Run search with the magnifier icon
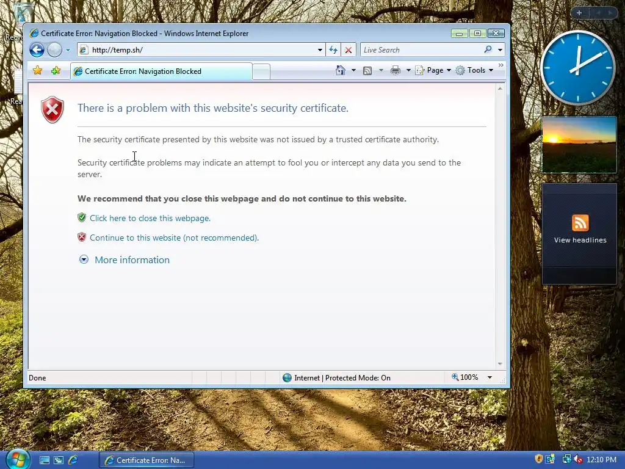 tap(488, 49)
